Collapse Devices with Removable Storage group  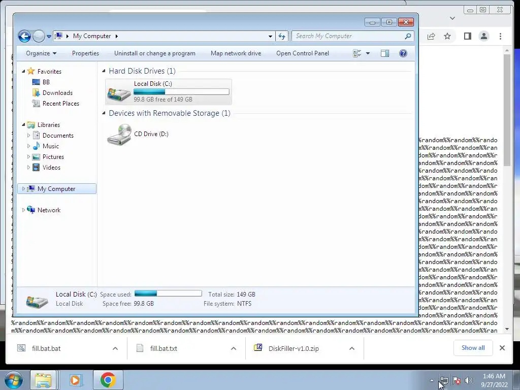tap(104, 113)
